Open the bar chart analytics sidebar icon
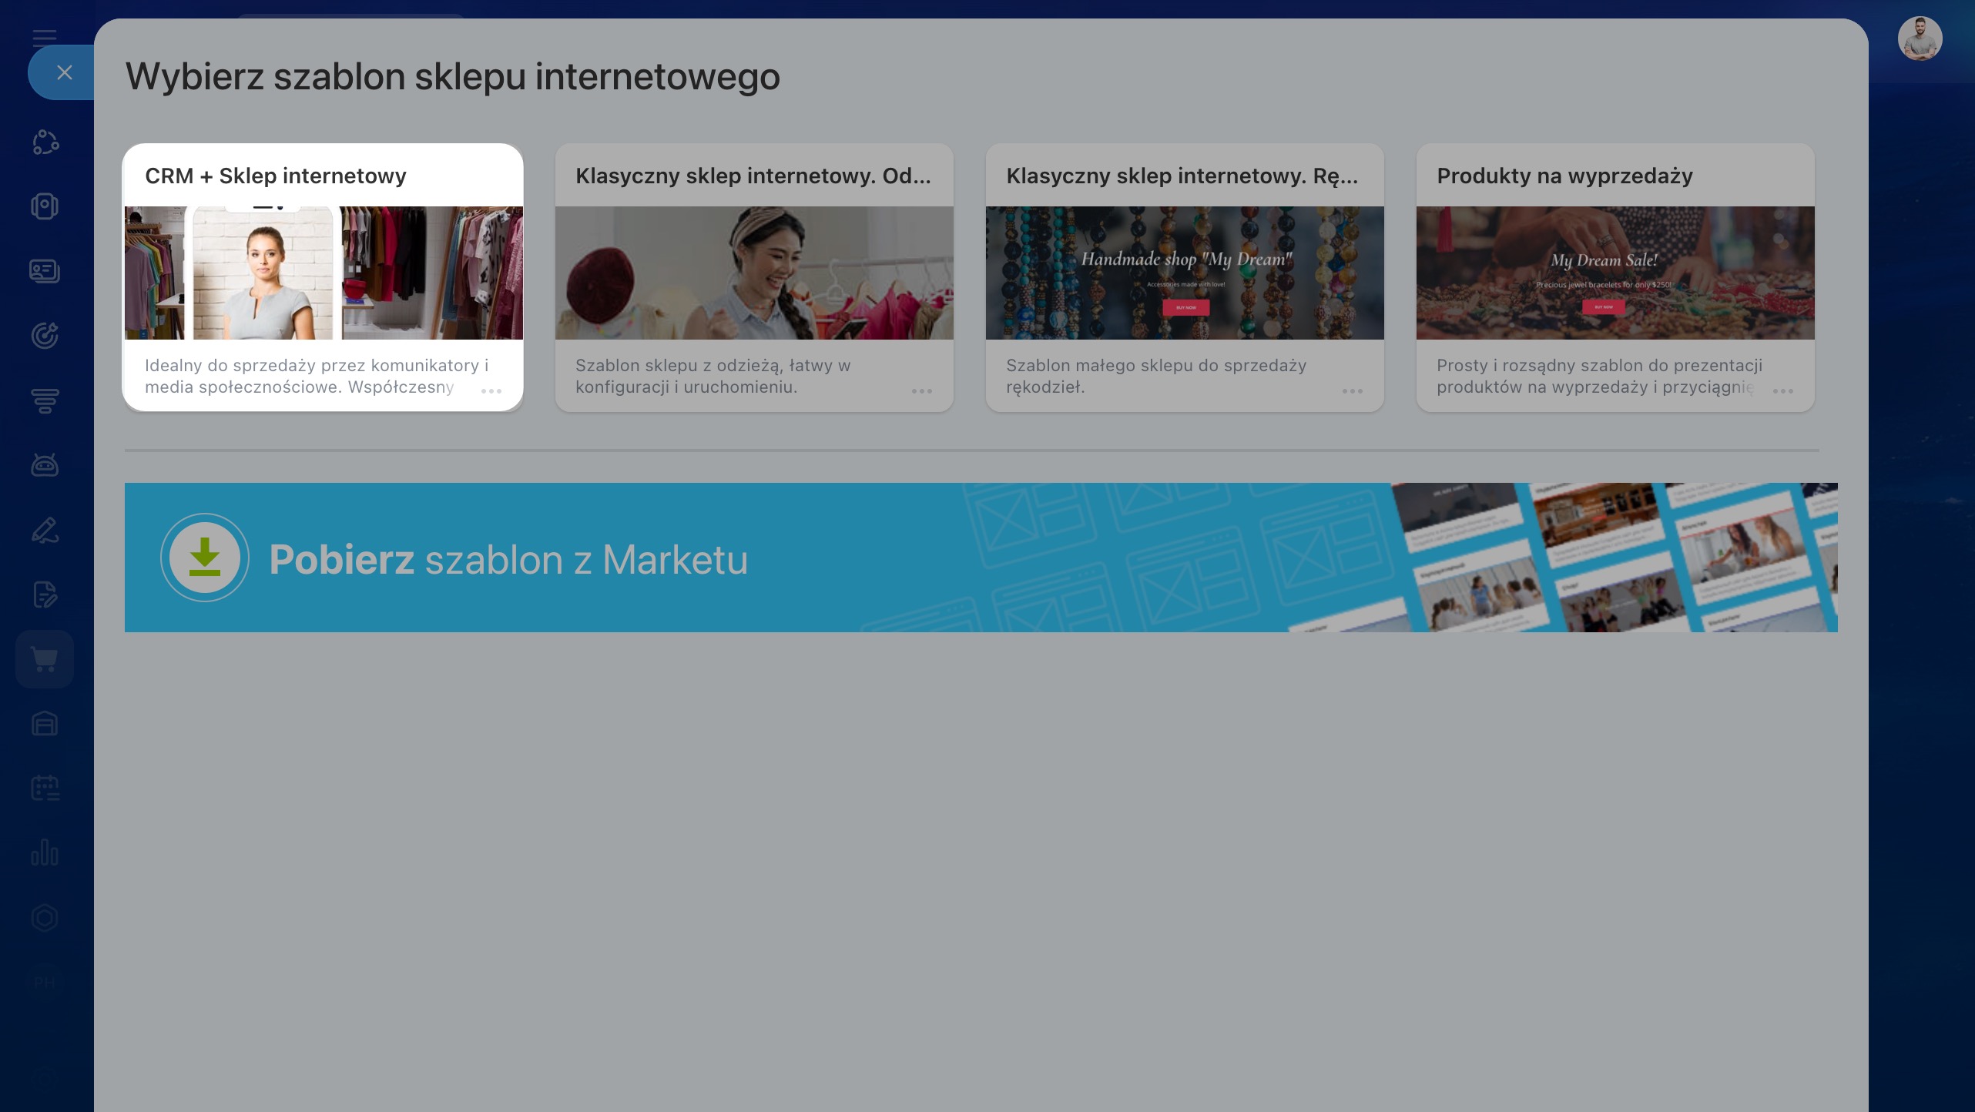Screen dimensions: 1975x1112 pyautogui.click(x=45, y=853)
